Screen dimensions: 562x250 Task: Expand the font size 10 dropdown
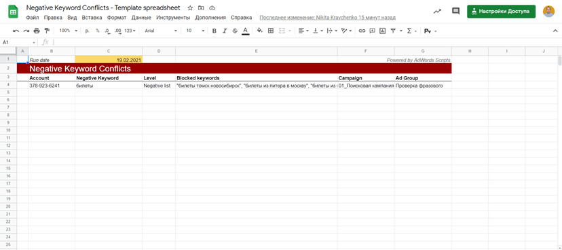[x=195, y=31]
